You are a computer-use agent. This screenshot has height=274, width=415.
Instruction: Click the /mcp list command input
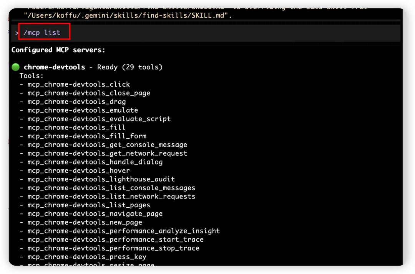[x=42, y=33]
